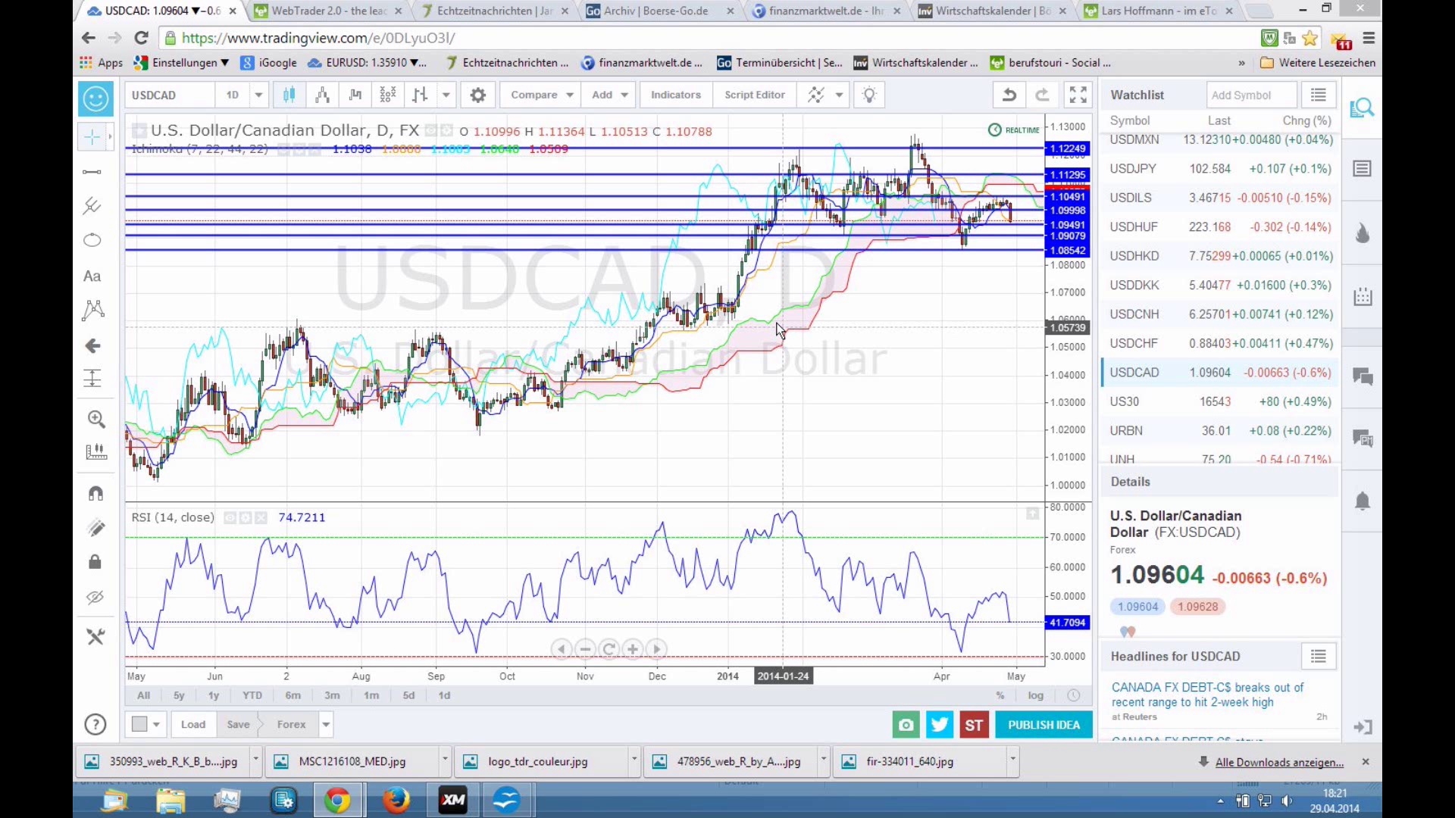
Task: Open CANADA FX DEBT headline link
Action: (1206, 695)
